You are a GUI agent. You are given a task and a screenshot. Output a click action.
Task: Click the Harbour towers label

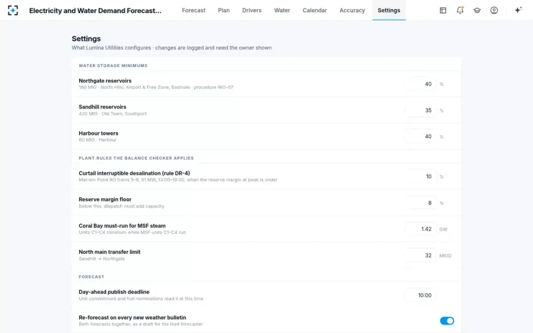pyautogui.click(x=99, y=133)
